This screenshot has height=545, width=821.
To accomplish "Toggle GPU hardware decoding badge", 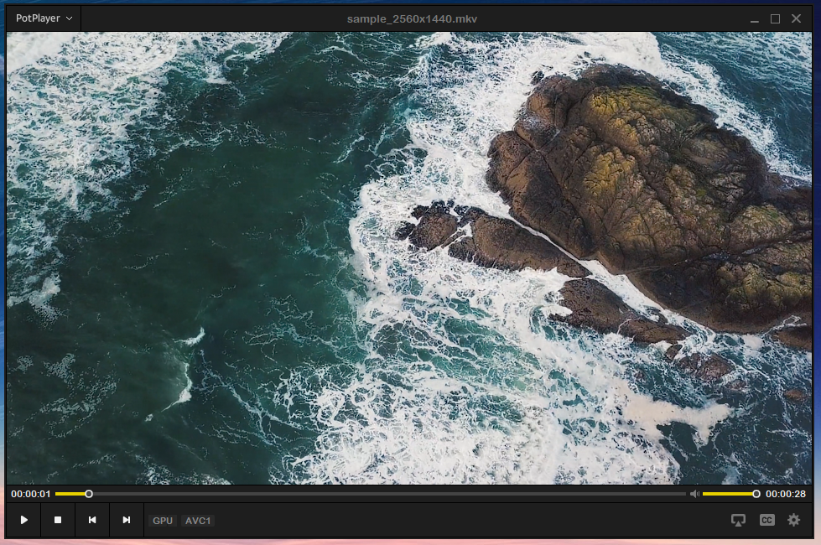I will [x=163, y=521].
